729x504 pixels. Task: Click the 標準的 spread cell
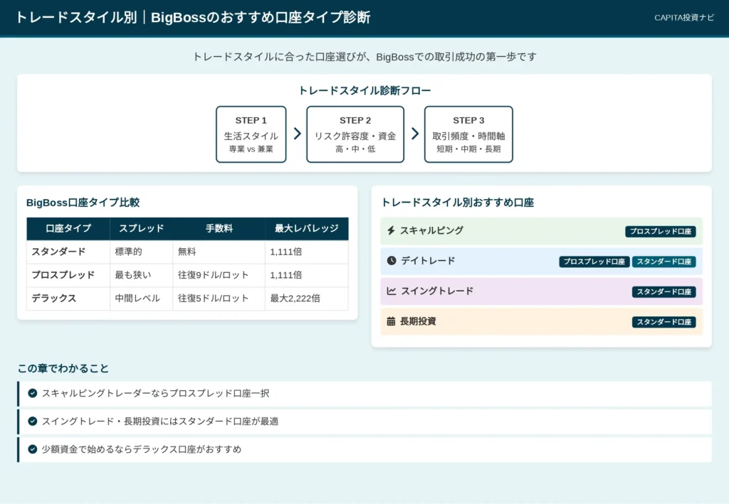(x=142, y=252)
